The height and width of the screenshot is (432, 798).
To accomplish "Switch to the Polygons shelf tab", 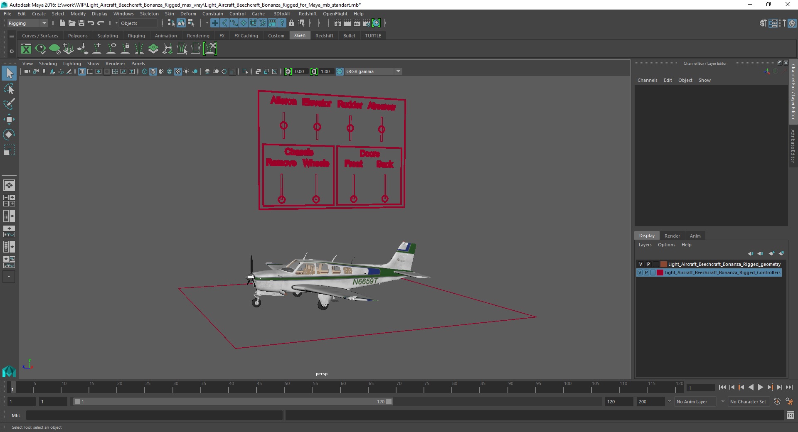I will click(78, 36).
